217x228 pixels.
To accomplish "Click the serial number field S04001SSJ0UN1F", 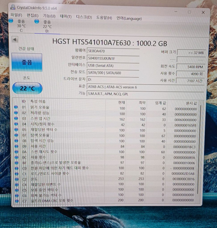I will click(x=113, y=58).
